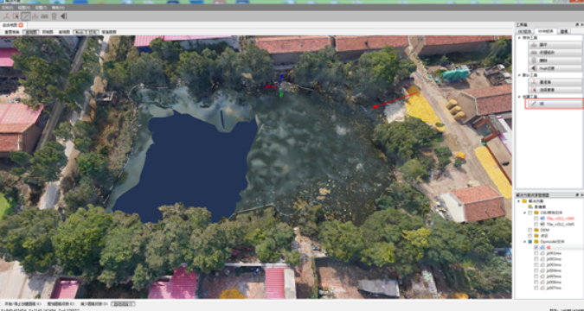Viewport: 584px width, 311px height.
Task: Click the left-pointing triangle icon in toolbar
Action: click(x=64, y=16)
